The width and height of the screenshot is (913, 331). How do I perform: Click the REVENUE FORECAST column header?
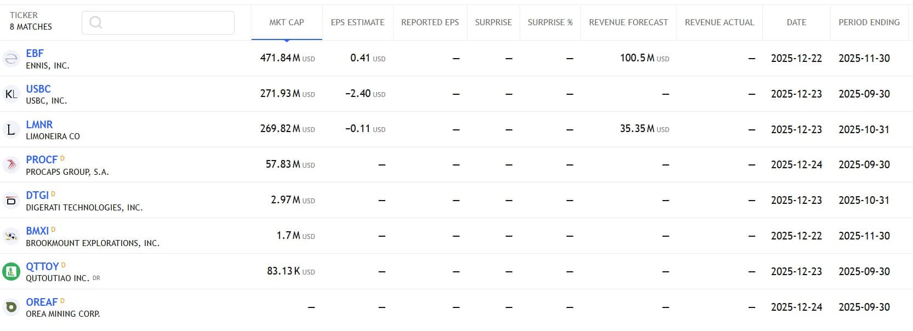[628, 22]
